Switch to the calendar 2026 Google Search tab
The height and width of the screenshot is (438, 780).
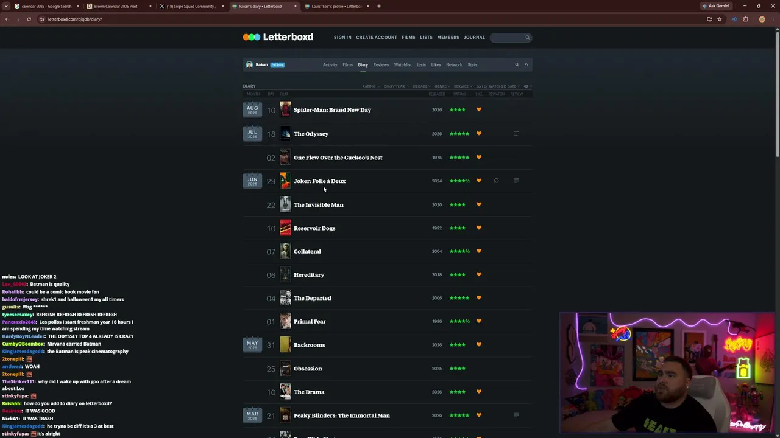[x=47, y=6]
